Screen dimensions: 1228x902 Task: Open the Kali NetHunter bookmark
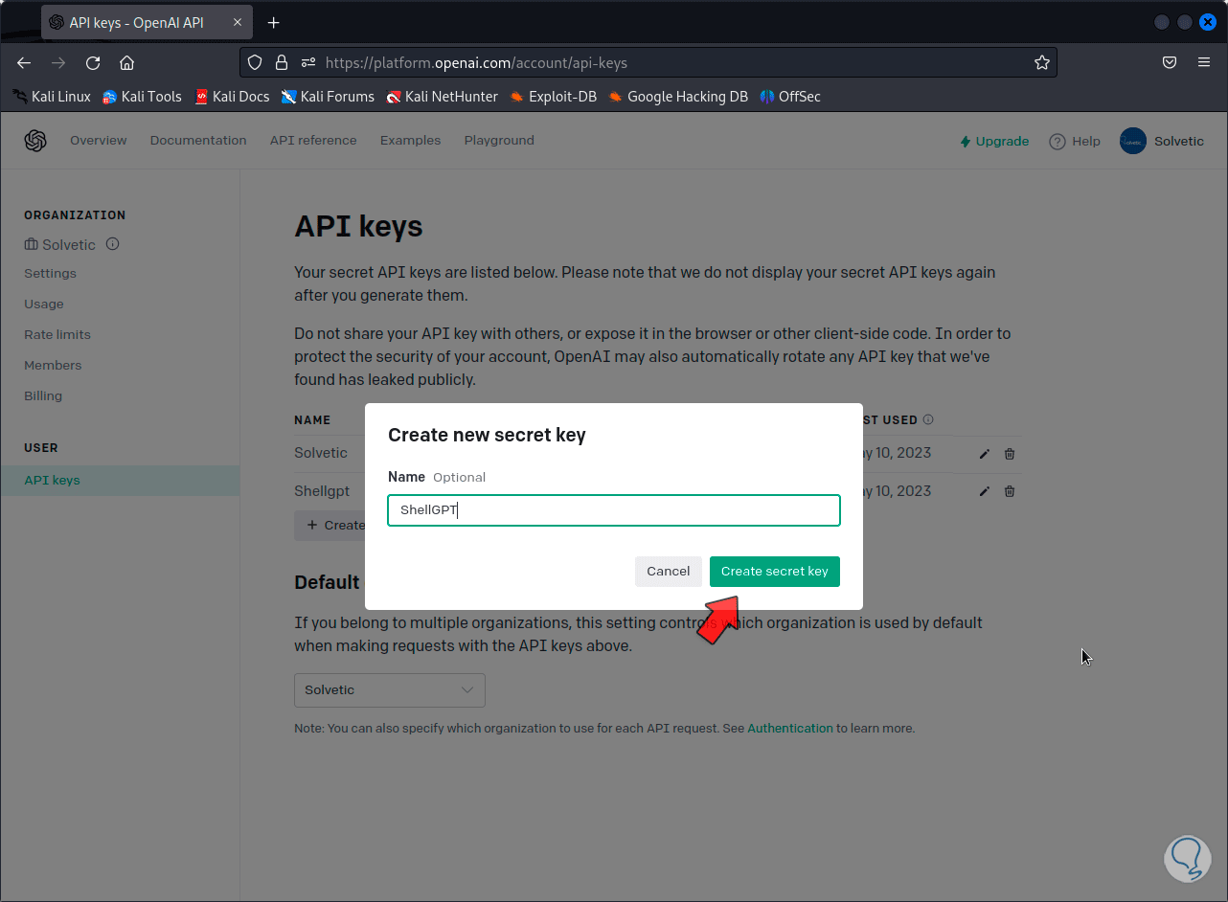pos(443,97)
